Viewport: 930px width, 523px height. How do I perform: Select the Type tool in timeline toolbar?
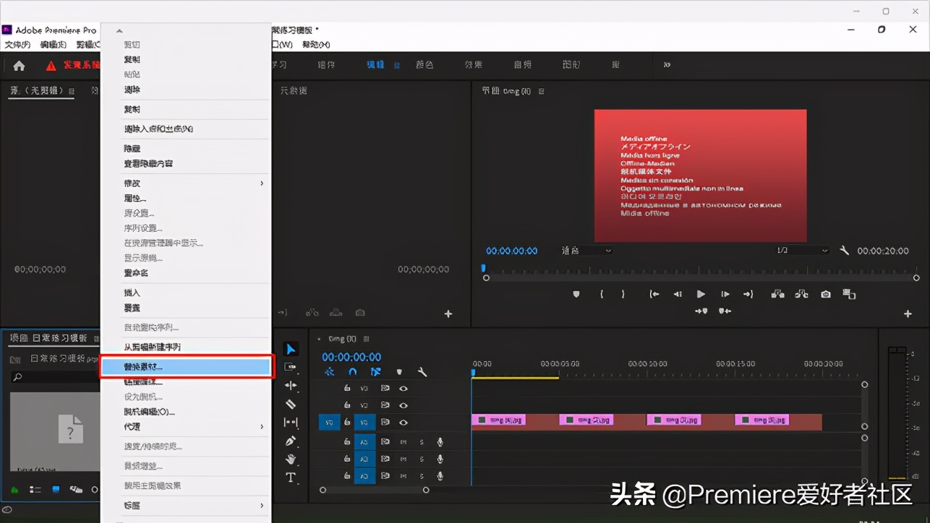click(x=291, y=476)
